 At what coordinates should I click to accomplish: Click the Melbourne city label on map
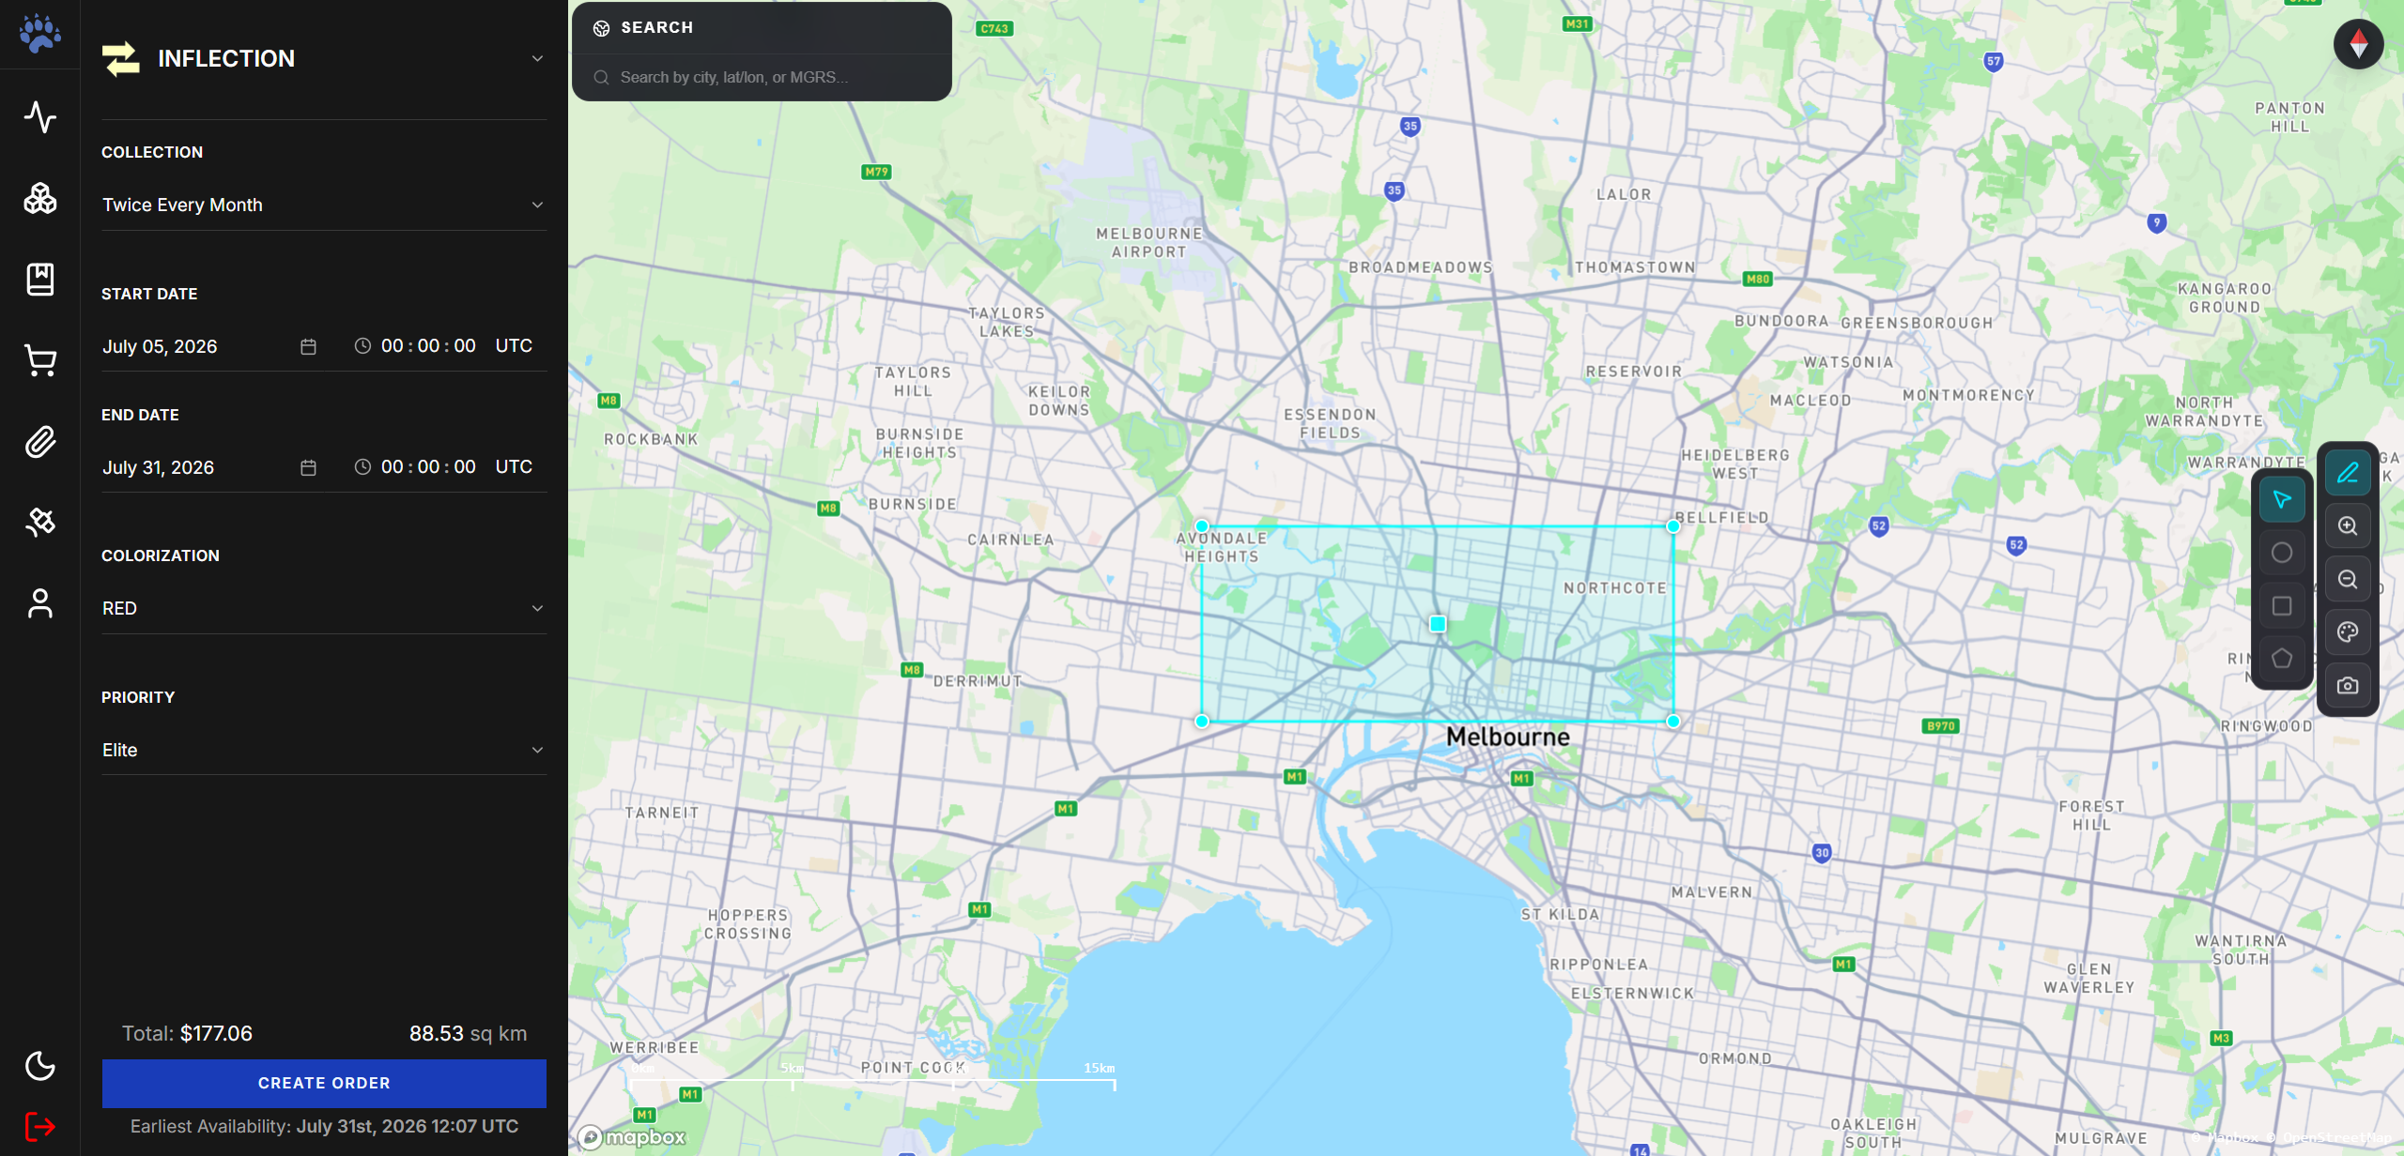pos(1507,737)
